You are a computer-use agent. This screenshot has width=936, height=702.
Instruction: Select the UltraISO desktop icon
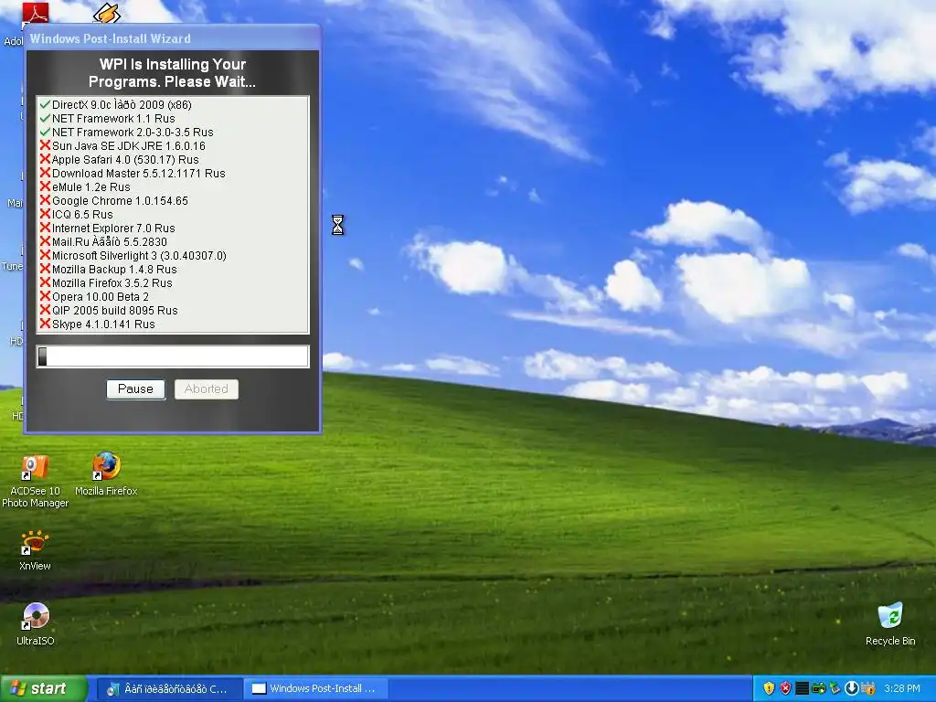coord(36,624)
